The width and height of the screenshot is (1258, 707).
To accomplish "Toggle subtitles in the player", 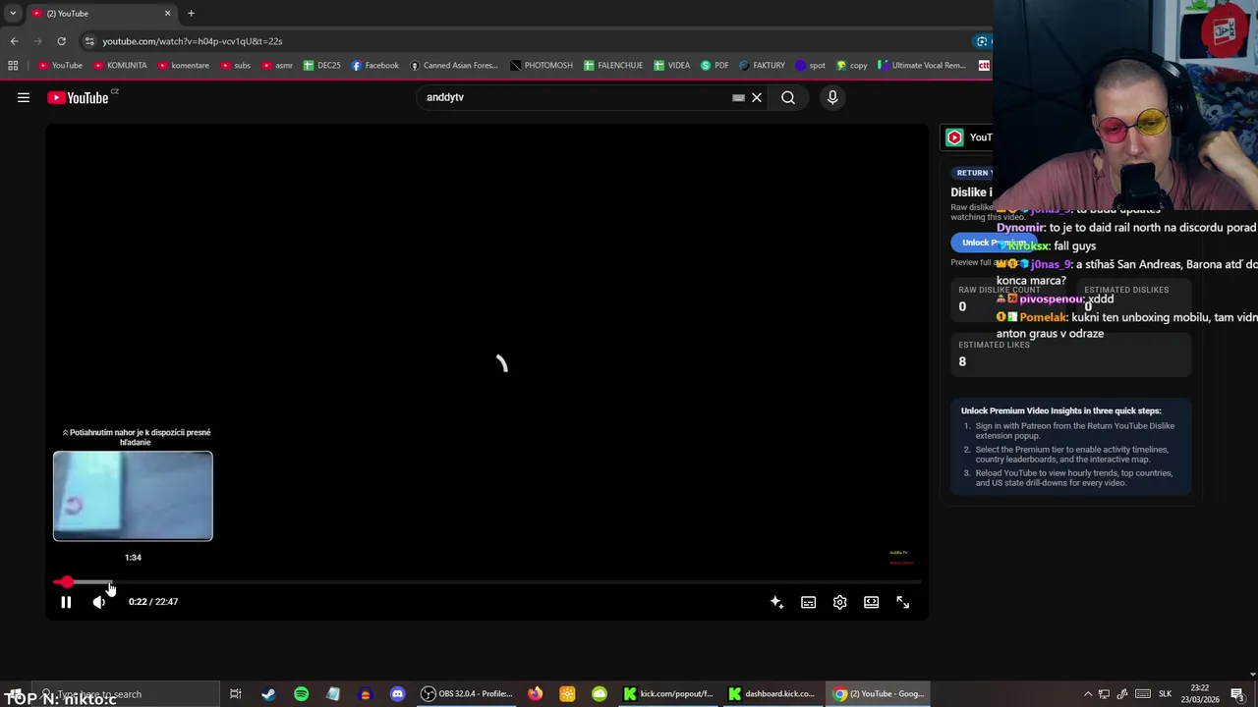I will click(808, 602).
